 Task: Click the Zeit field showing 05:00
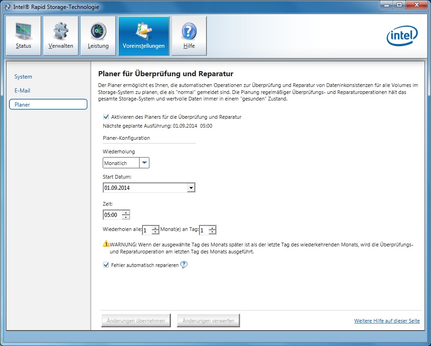pyautogui.click(x=112, y=215)
